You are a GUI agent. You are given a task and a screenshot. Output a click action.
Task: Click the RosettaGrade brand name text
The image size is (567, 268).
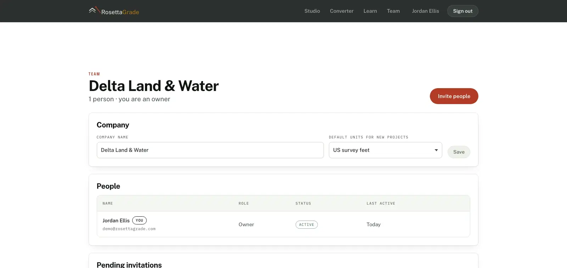(120, 12)
